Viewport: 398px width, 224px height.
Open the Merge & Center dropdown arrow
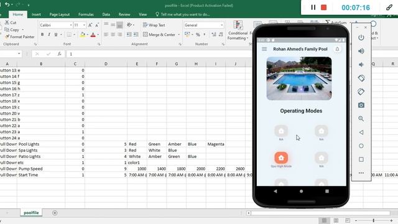178,35
